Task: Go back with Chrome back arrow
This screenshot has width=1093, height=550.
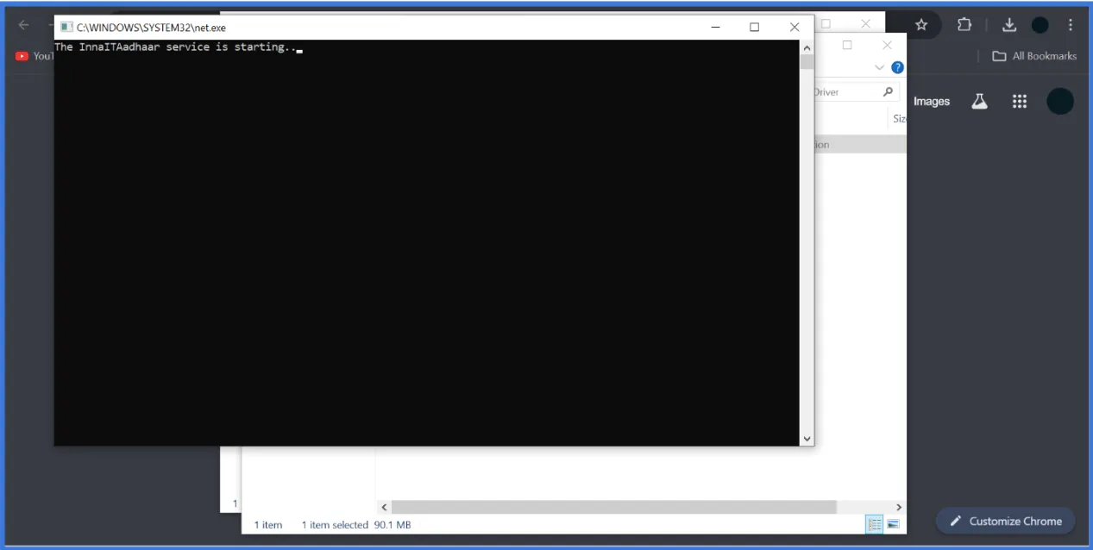Action: point(24,25)
